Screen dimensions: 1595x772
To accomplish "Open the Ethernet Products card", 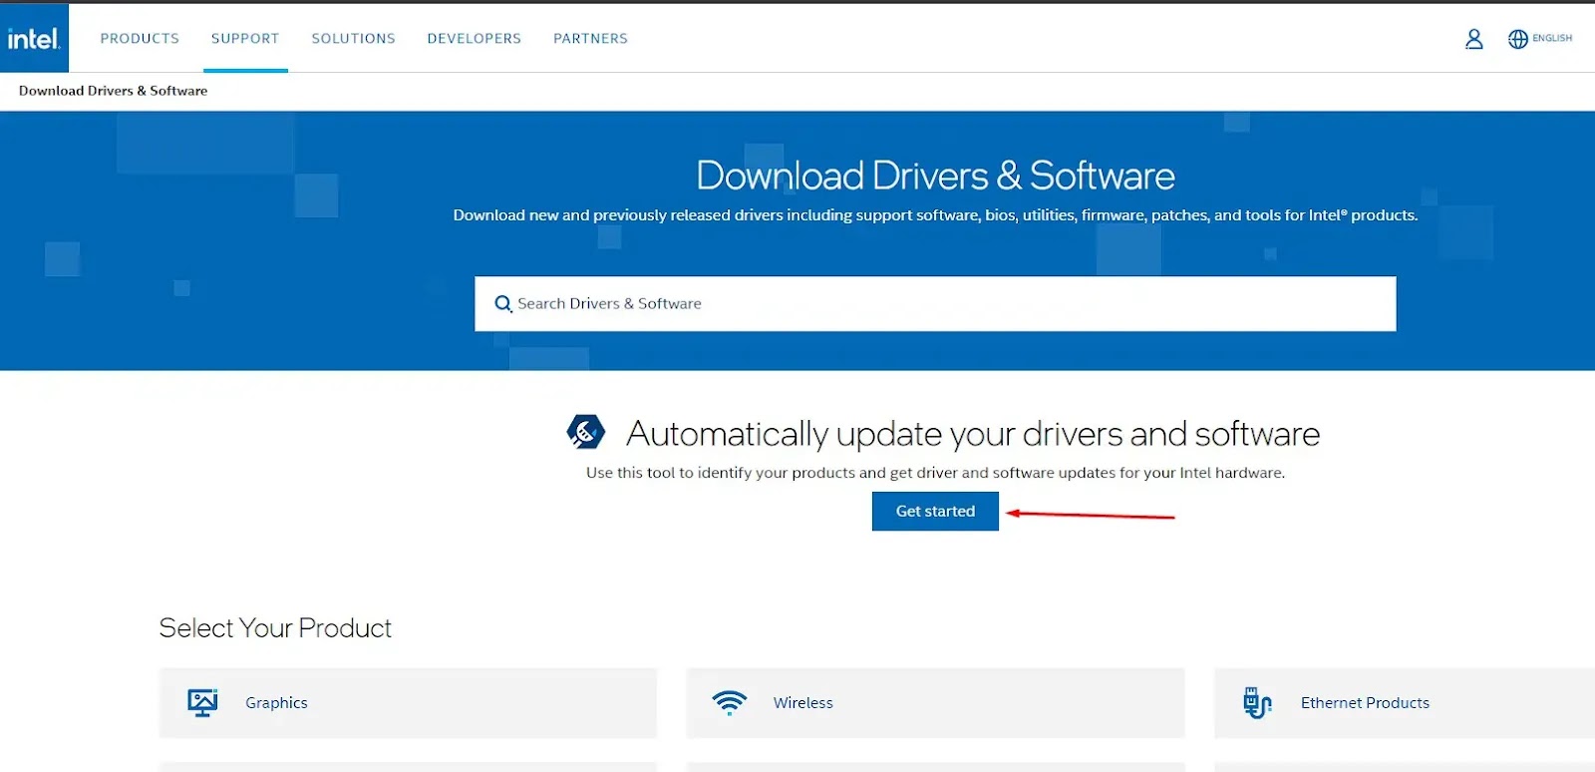I will tap(1405, 703).
